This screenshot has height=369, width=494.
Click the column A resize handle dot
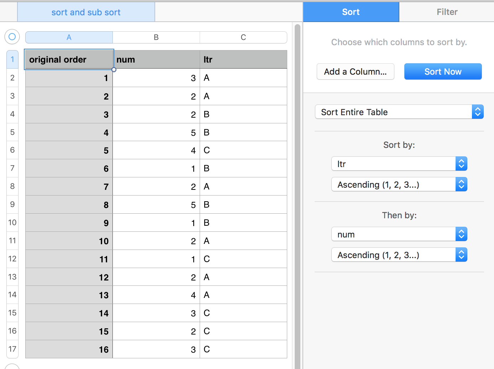(114, 69)
